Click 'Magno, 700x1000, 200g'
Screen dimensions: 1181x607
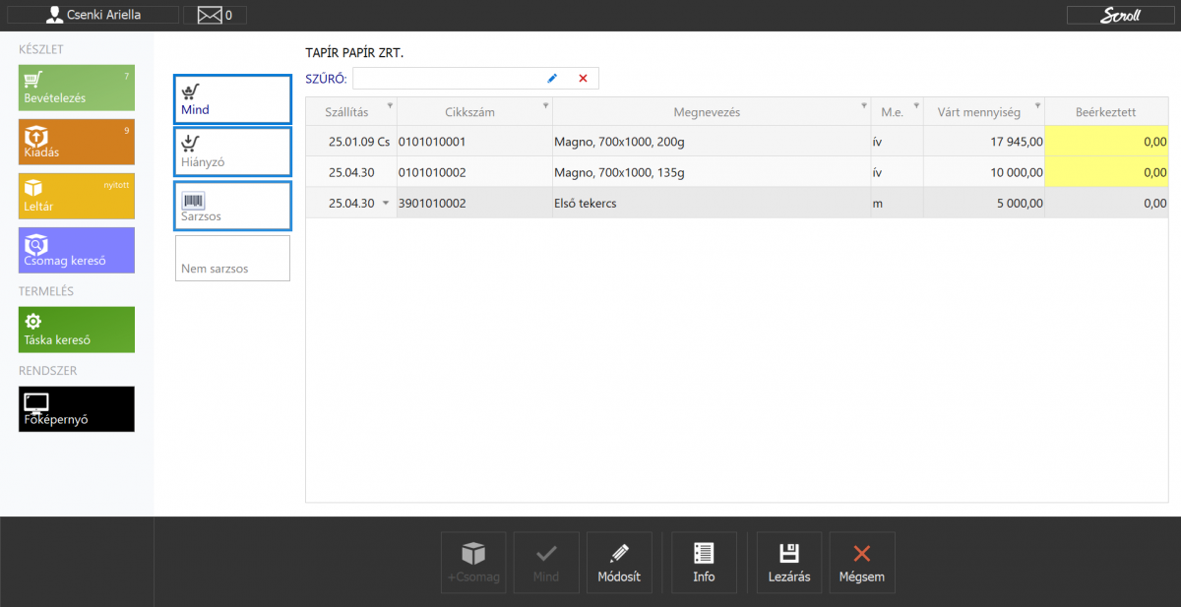pyautogui.click(x=619, y=142)
